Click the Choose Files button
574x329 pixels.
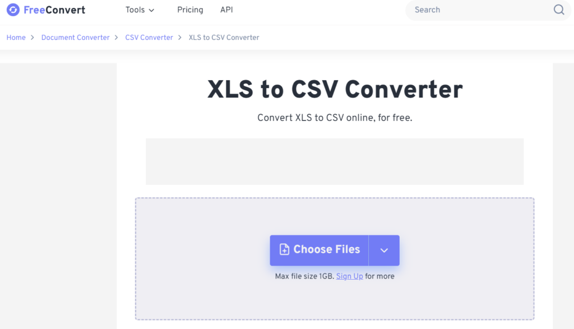point(319,250)
